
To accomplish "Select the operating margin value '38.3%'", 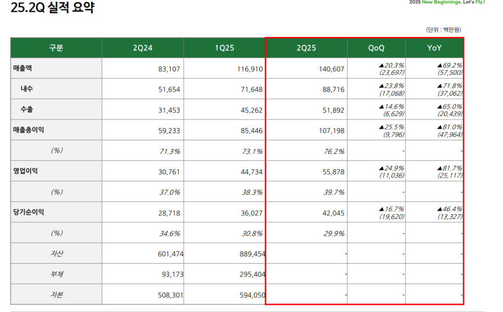I will (x=252, y=192).
